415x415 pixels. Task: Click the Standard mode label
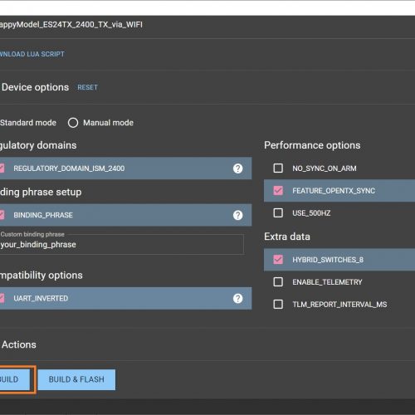coord(28,123)
